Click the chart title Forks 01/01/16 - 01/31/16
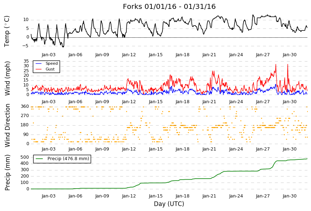 169,6
